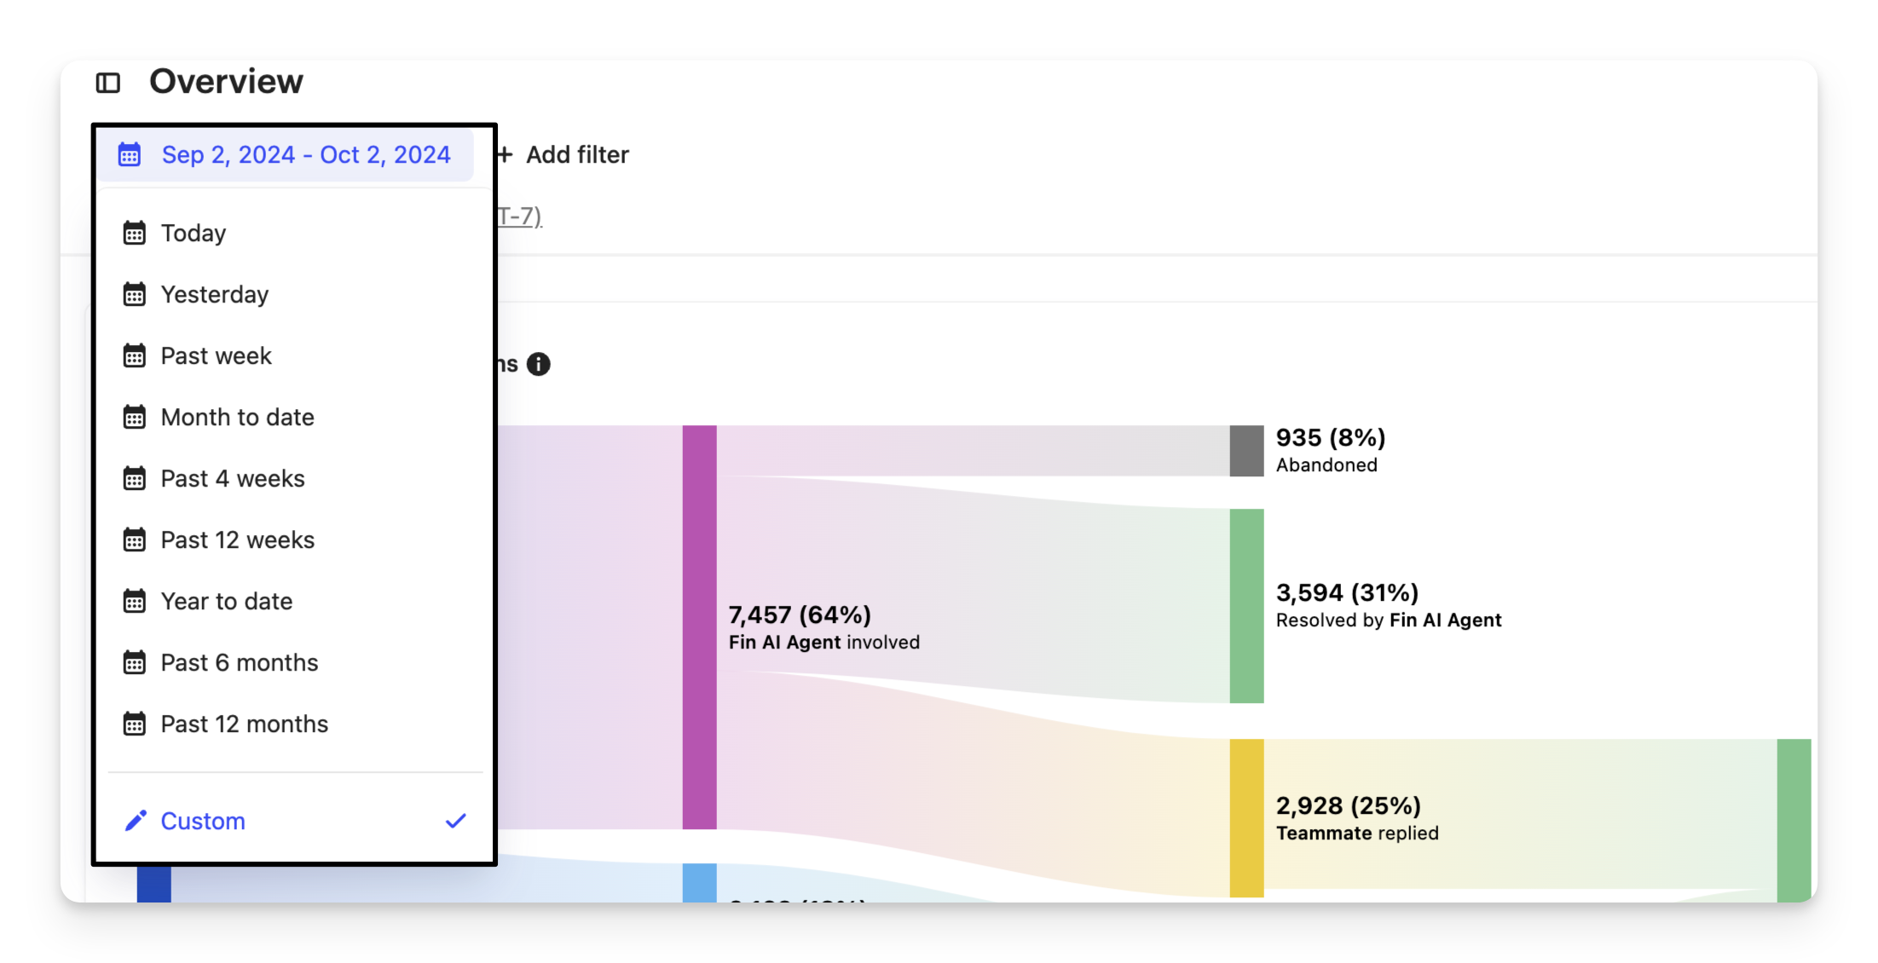1878x963 pixels.
Task: Open the Sep 2 - Oct 2 date dropdown
Action: [x=305, y=155]
